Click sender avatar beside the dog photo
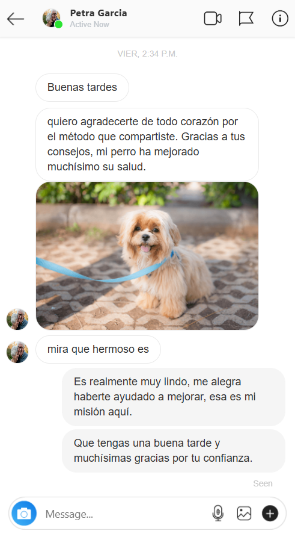This screenshot has height=537, width=295. (17, 319)
